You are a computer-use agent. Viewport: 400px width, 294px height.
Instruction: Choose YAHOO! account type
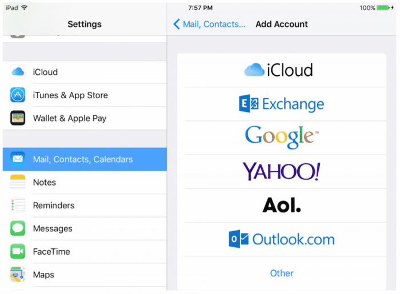coord(282,172)
